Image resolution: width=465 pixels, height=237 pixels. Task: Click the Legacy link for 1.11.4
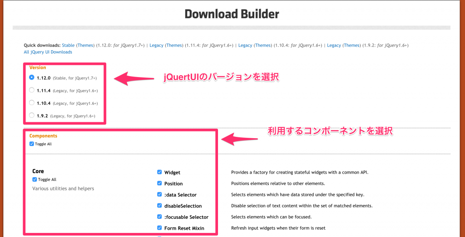pyautogui.click(x=156, y=45)
